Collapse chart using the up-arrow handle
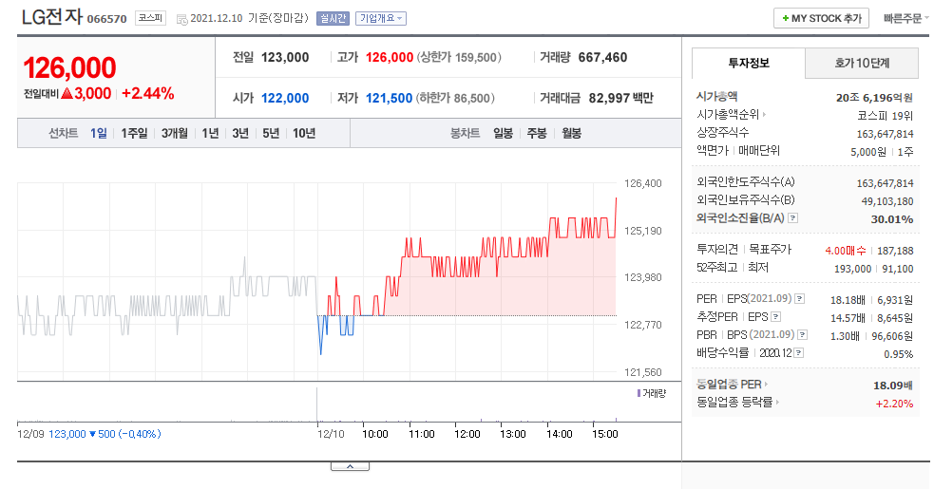Screen dimensions: 934x489 click(x=351, y=466)
